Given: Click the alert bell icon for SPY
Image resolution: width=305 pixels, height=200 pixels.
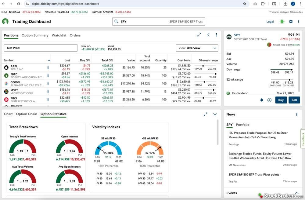Looking at the screenshot, I should point(262,100).
